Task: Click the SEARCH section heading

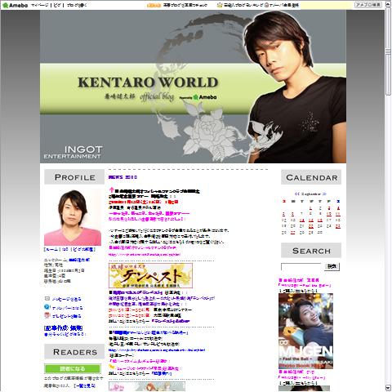Action: tap(311, 251)
